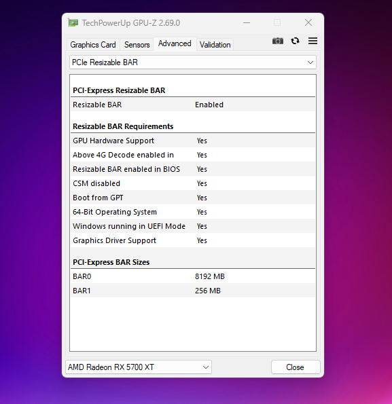Select the GPU Hardware Support row

193,141
